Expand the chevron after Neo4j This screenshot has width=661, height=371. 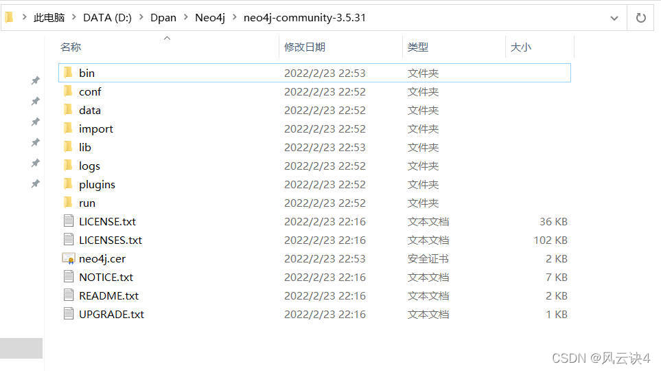click(x=234, y=17)
